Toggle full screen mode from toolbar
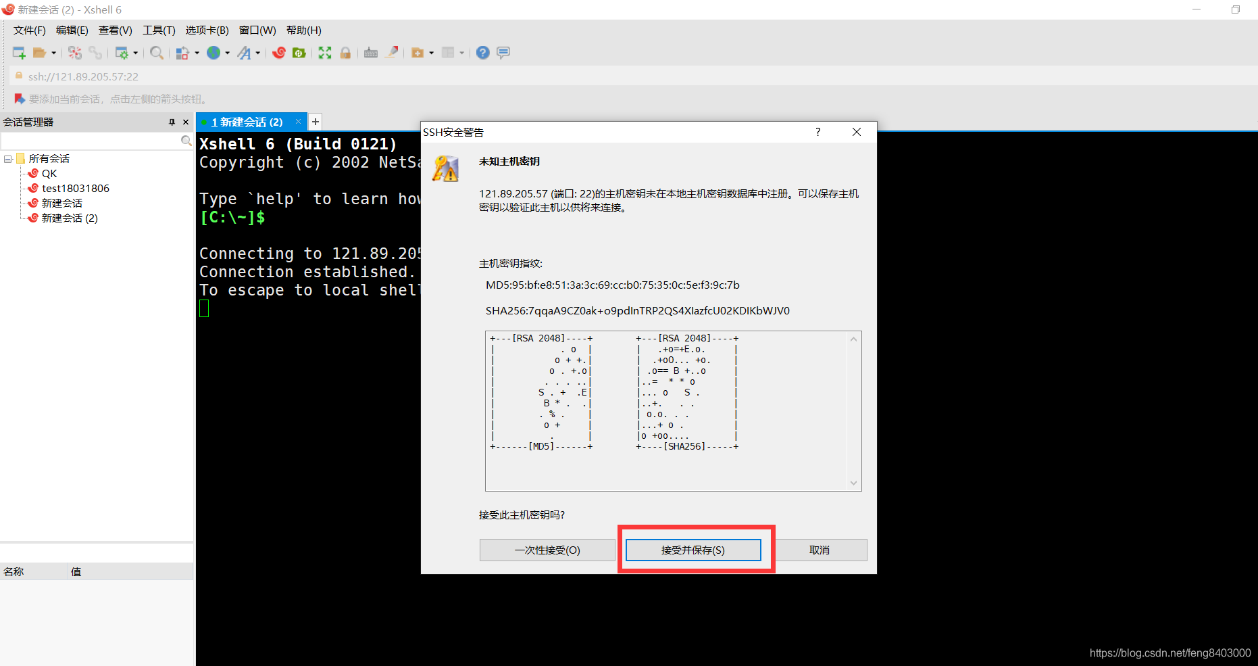This screenshot has height=666, width=1258. pos(324,52)
